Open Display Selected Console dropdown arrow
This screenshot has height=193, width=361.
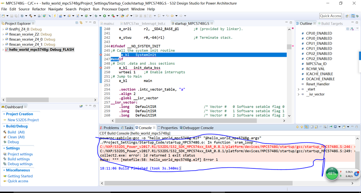[x=339, y=127]
